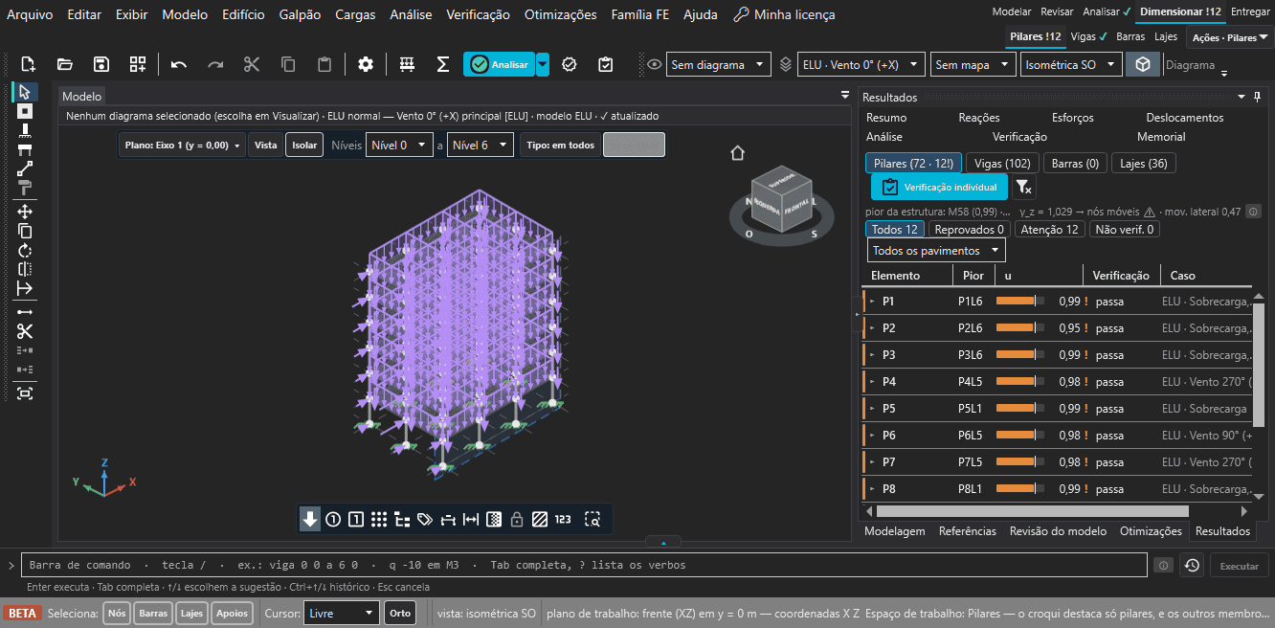The image size is (1275, 628).
Task: Open the Ações · Pilares dropdown
Action: pyautogui.click(x=1230, y=37)
